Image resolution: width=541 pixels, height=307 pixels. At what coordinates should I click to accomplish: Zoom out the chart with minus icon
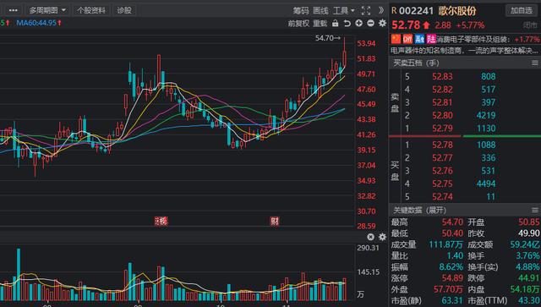click(x=370, y=23)
